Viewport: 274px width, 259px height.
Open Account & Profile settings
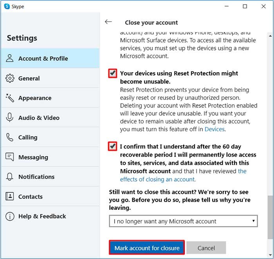(50, 58)
